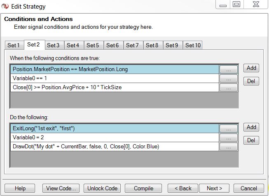The width and height of the screenshot is (269, 196).
Task: Click the NinjaTrader logo icon in title bar
Action: click(5, 6)
